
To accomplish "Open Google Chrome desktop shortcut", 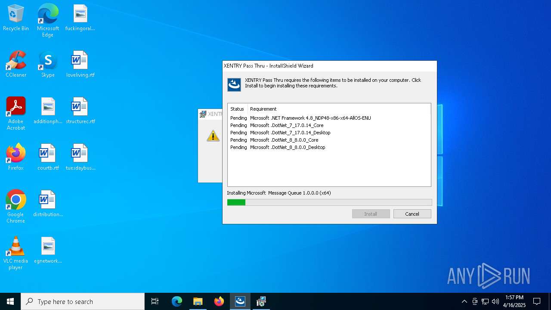I will (x=16, y=207).
